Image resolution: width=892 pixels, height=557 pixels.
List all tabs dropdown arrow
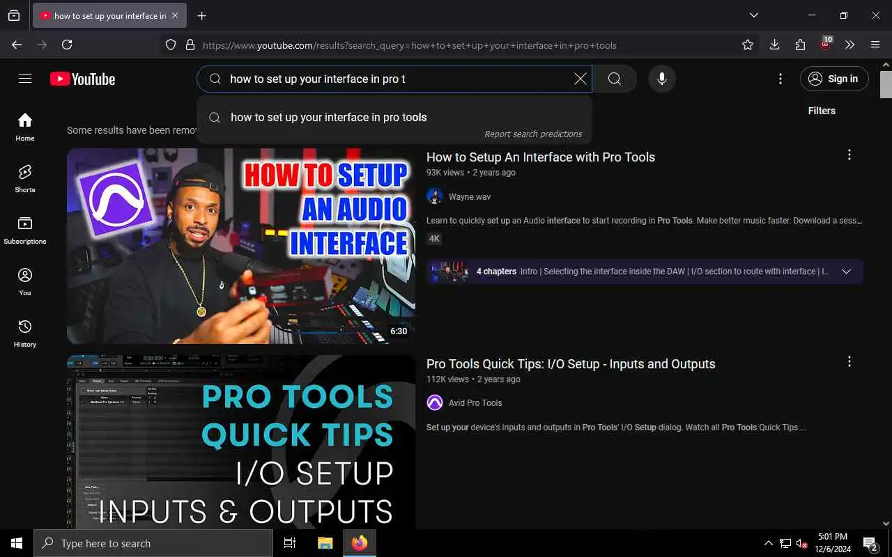point(753,15)
